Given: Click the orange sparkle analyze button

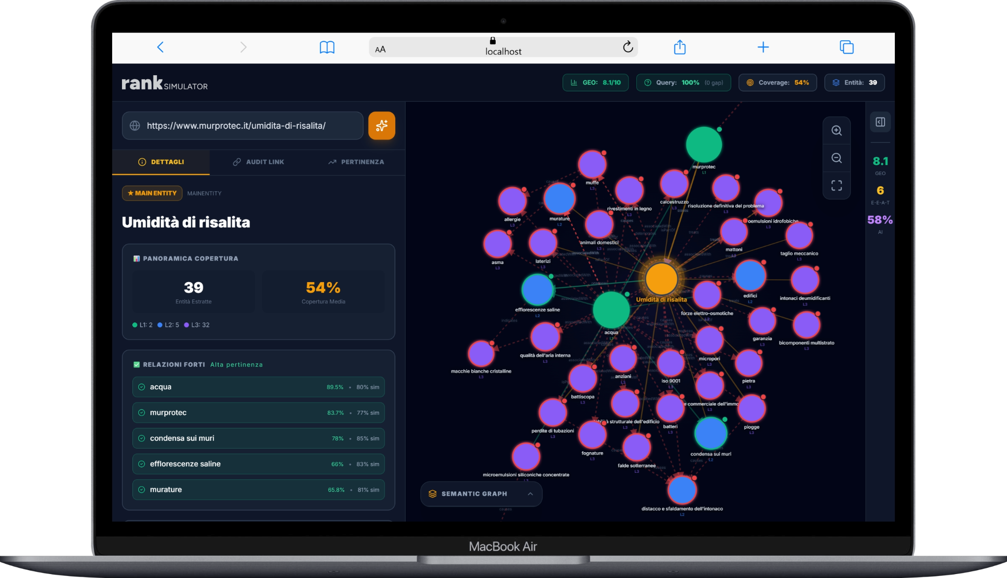Looking at the screenshot, I should click(382, 126).
